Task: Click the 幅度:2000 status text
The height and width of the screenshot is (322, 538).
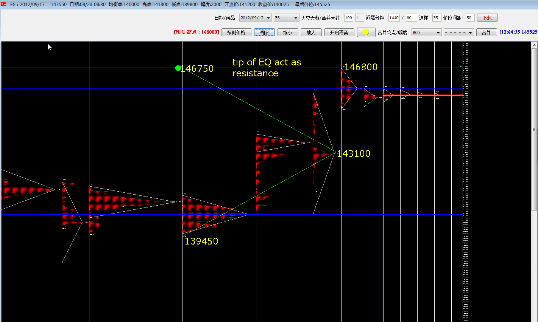Action: point(211,5)
